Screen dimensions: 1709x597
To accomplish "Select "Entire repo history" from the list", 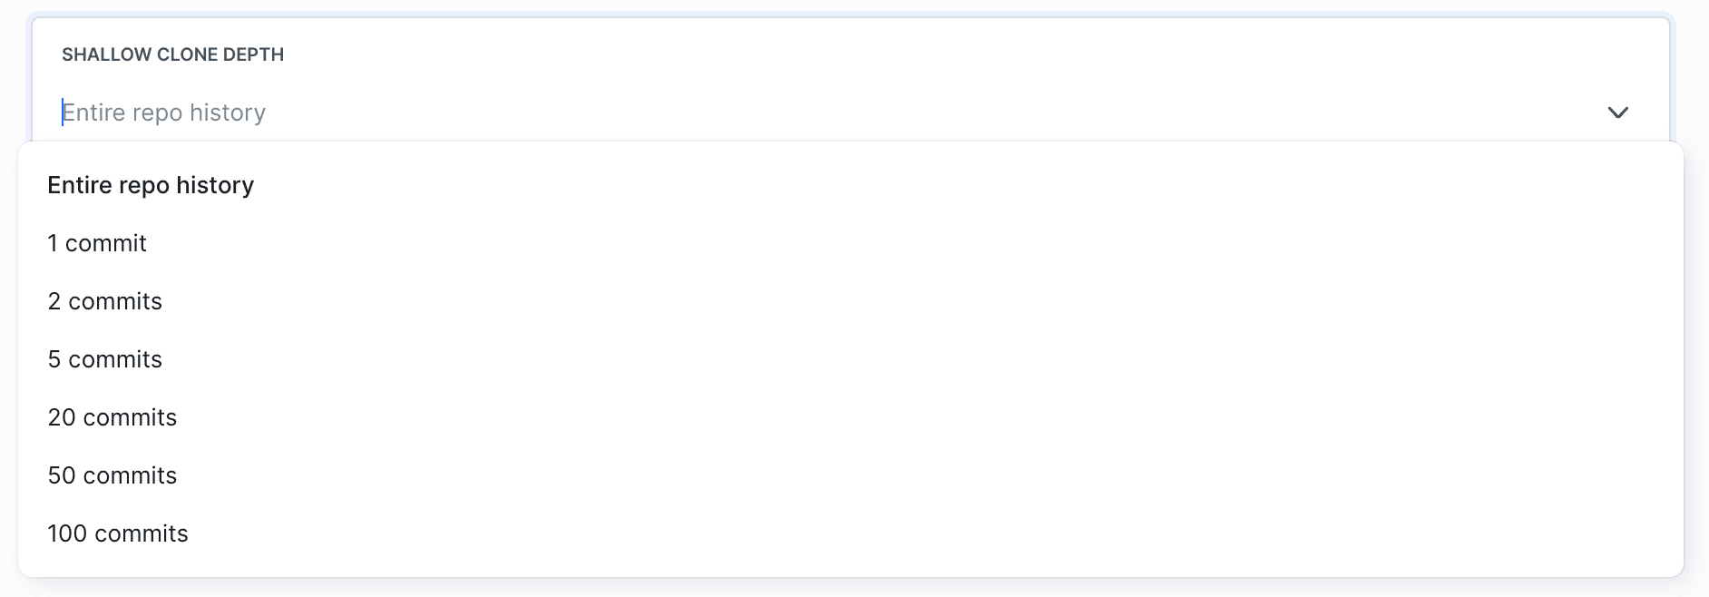I will pos(151,185).
